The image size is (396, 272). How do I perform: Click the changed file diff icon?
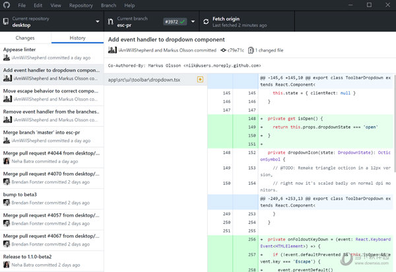251,50
